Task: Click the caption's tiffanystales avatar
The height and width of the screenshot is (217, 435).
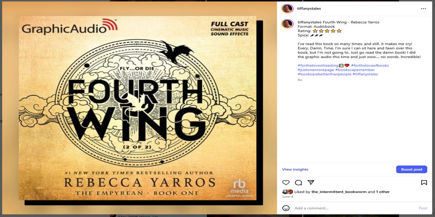Action: 287,24
